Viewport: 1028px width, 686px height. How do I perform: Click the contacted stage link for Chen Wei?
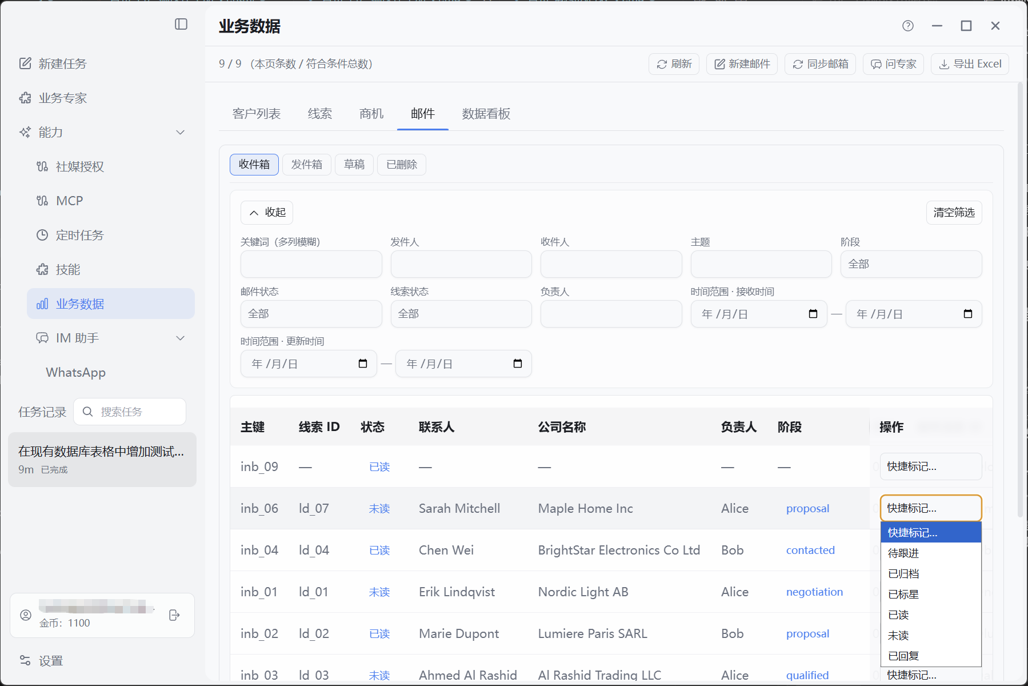tap(810, 550)
